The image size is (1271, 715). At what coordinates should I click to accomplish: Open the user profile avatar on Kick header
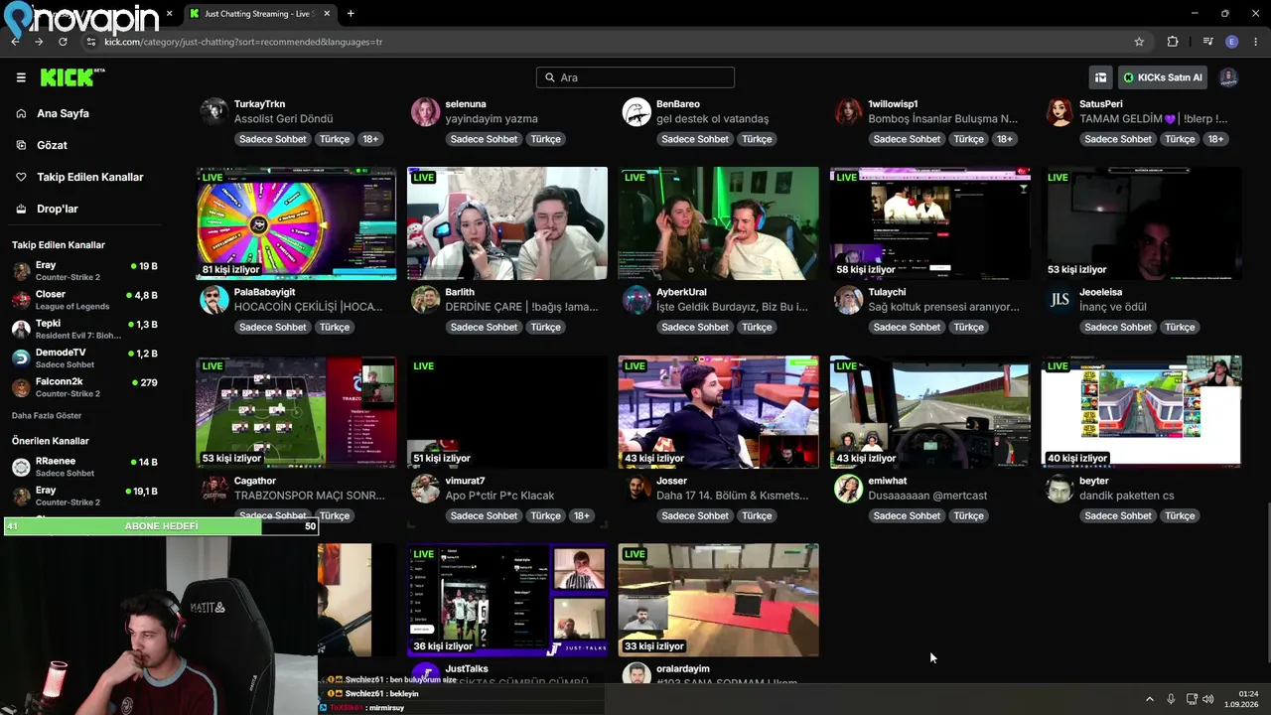(1228, 77)
